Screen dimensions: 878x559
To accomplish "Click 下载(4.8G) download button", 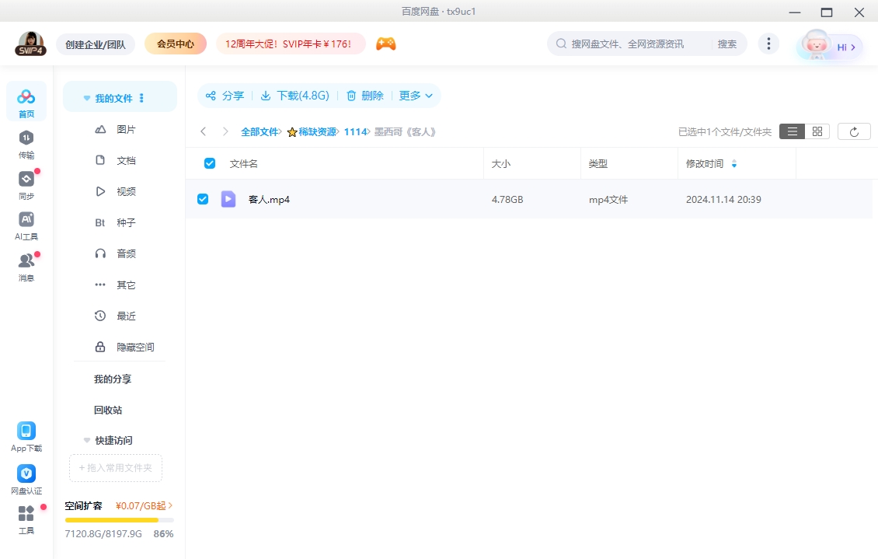I will point(295,96).
